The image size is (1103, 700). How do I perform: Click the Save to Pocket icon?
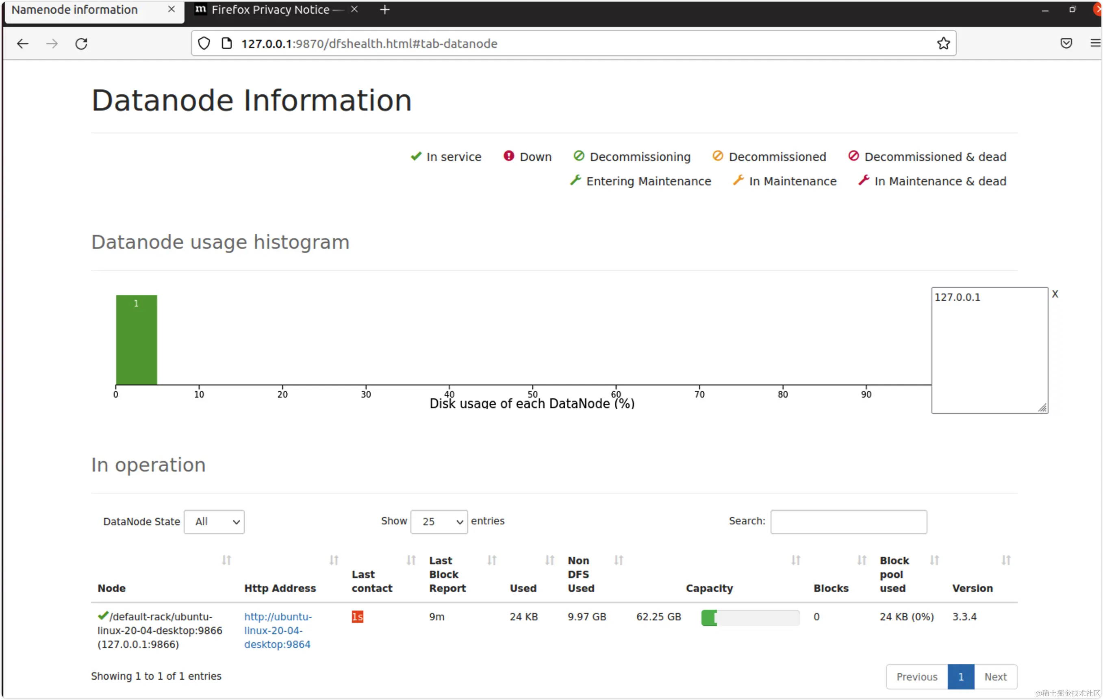click(x=1066, y=43)
